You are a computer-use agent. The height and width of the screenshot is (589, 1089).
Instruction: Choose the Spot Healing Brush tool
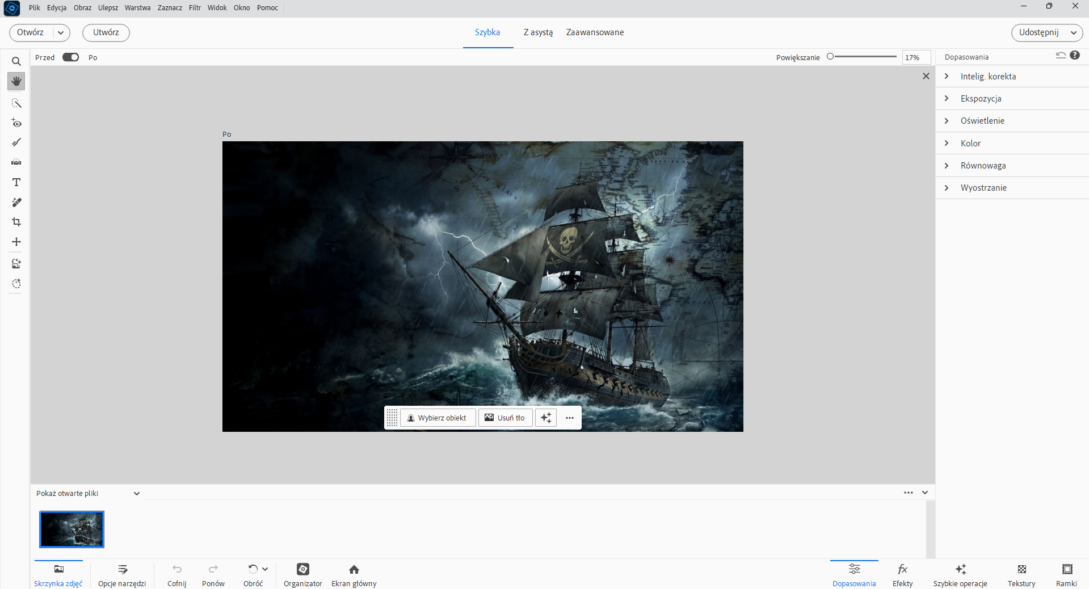tap(16, 202)
